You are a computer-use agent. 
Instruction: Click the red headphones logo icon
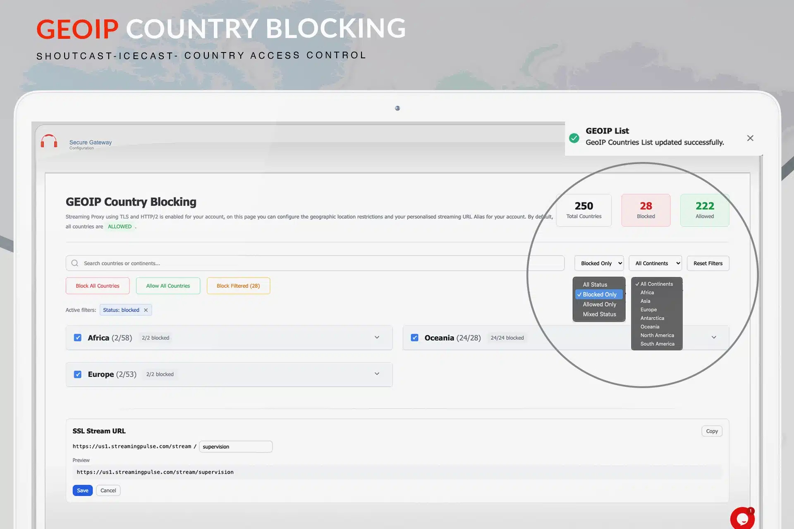(49, 141)
